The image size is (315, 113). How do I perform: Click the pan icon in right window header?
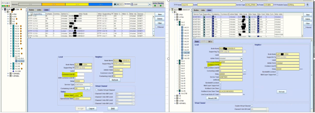[x=307, y=5]
